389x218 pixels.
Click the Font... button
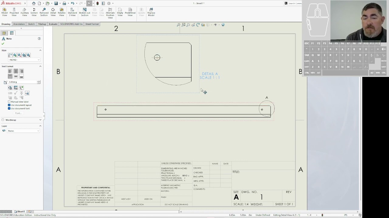pos(18,113)
